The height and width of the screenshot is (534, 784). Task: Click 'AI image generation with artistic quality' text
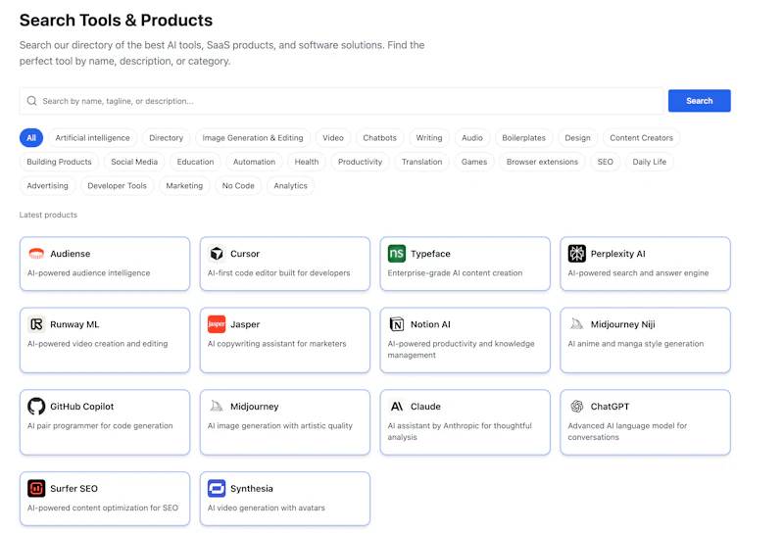click(280, 425)
